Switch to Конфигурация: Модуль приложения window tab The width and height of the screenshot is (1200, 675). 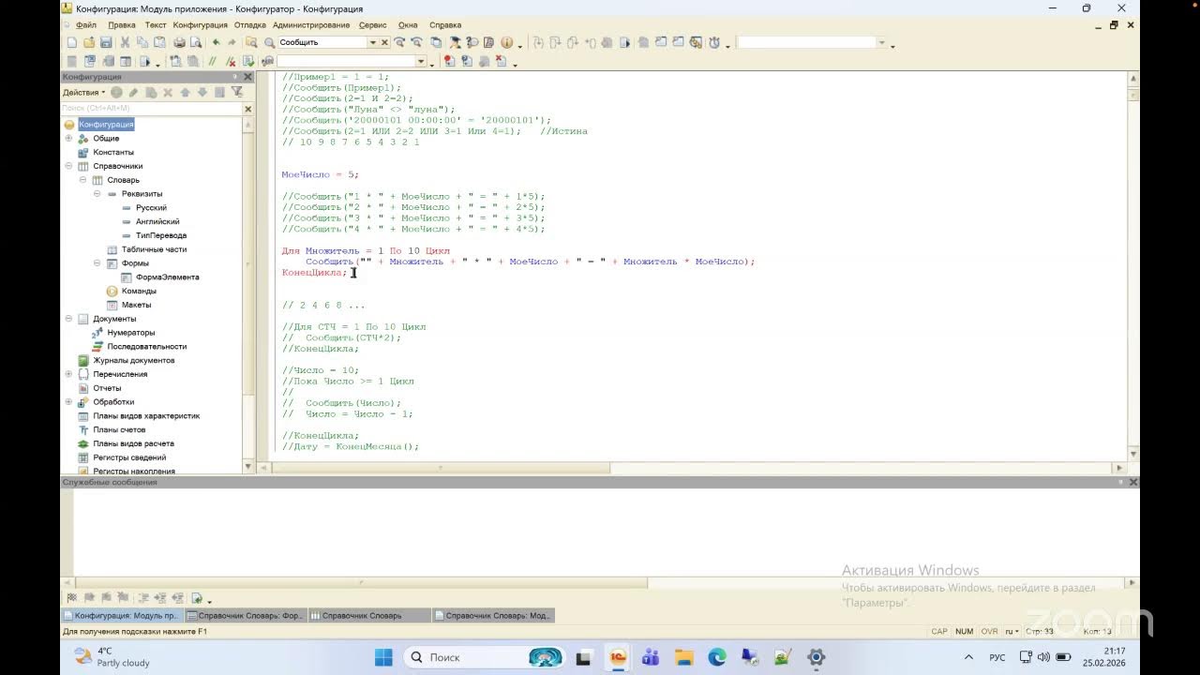click(123, 616)
